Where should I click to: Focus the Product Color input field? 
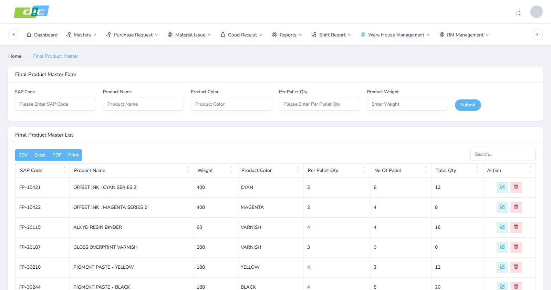click(x=231, y=104)
